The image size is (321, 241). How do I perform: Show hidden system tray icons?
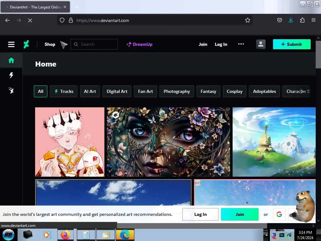(x=266, y=235)
